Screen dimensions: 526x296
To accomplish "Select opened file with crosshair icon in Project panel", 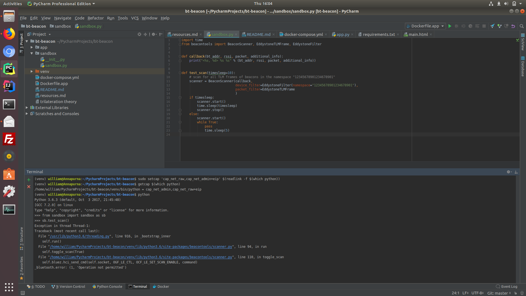I will (139, 34).
